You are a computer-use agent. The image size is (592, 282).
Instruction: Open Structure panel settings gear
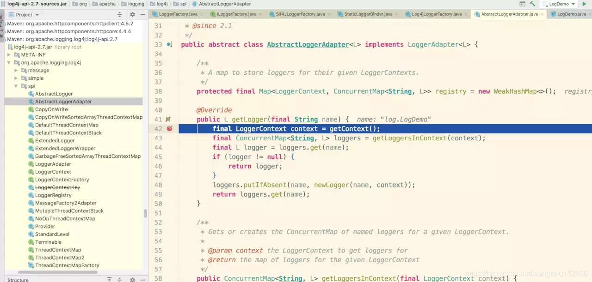[x=132, y=279]
